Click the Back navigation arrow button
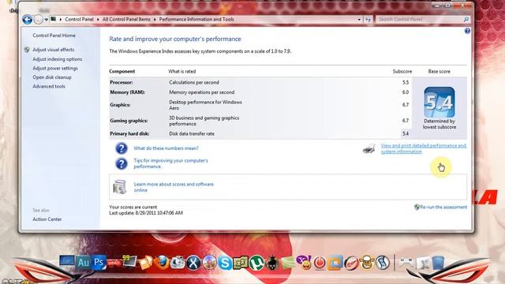The width and height of the screenshot is (505, 284). pos(28,20)
